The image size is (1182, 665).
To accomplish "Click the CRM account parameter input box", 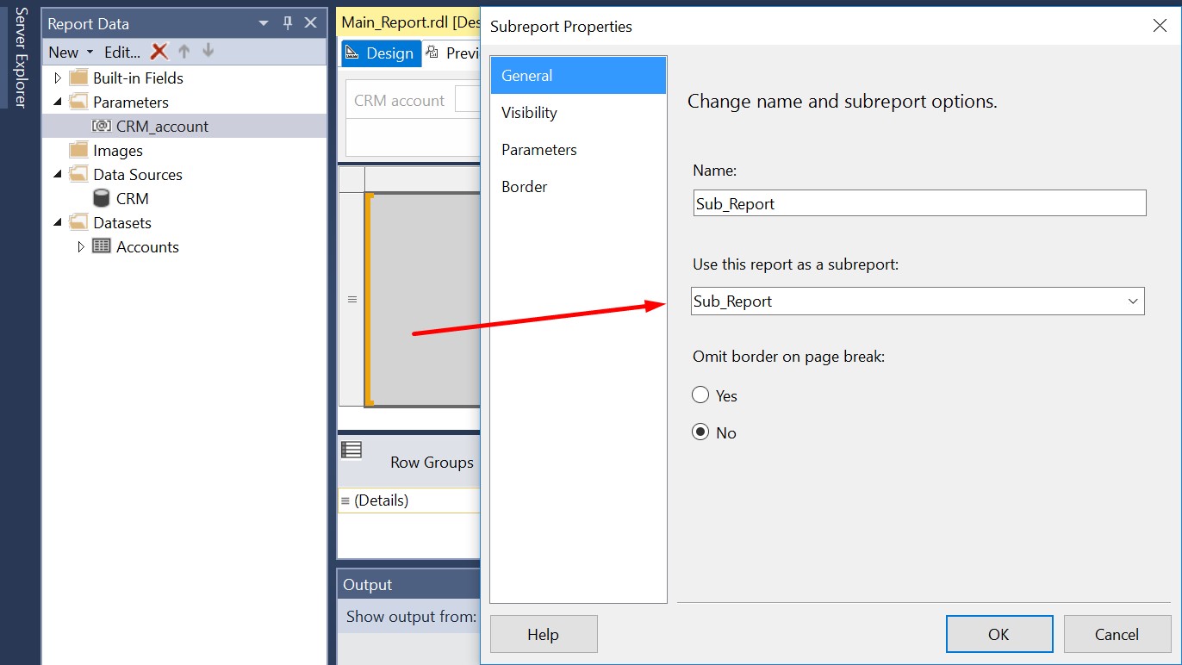I will point(467,100).
